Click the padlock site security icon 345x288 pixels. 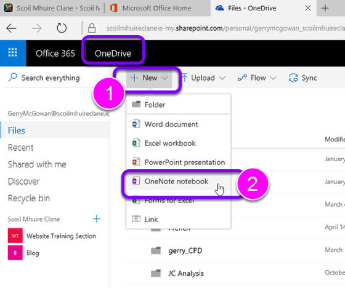pos(92,28)
